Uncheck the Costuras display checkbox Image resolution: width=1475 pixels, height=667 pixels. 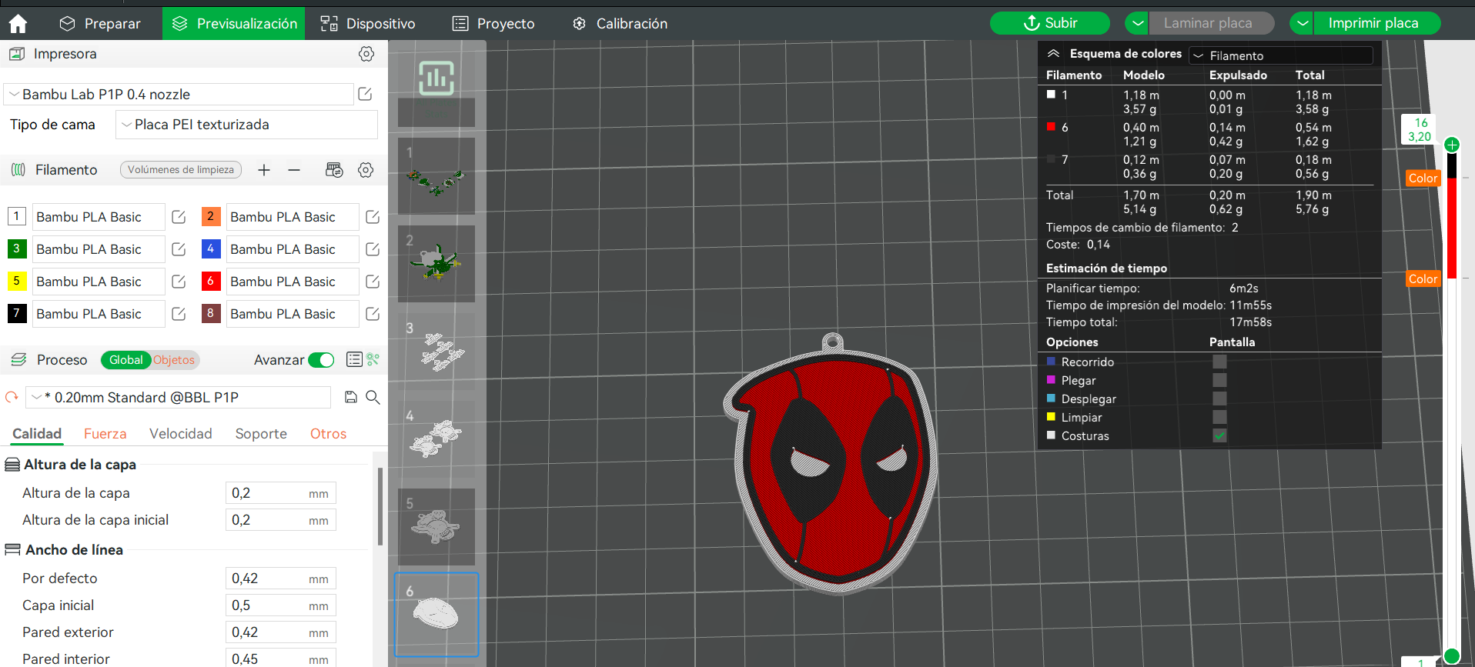click(1219, 435)
